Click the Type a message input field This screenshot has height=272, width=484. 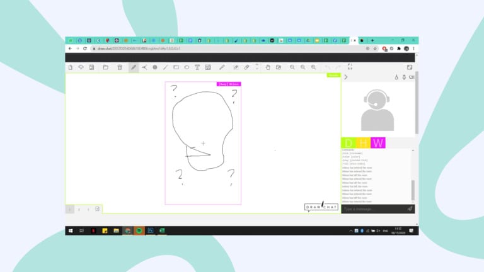coord(374,209)
